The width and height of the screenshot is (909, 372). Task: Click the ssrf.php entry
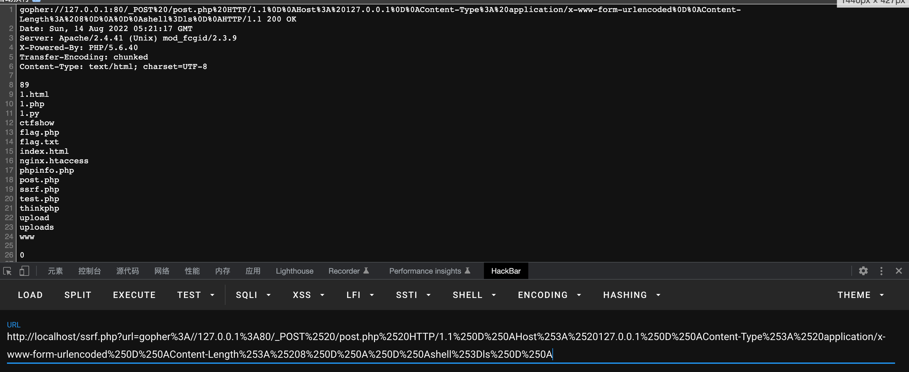(x=39, y=189)
